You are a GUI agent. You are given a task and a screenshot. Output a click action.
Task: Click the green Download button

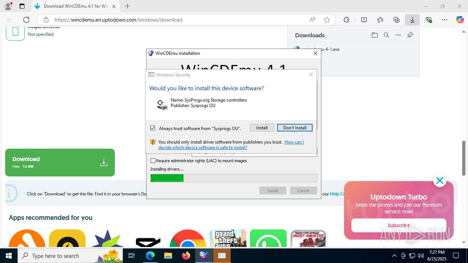[x=60, y=163]
